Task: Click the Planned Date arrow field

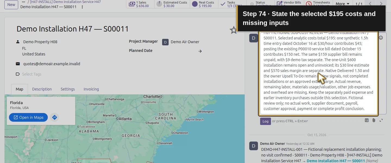Action: 200,51
